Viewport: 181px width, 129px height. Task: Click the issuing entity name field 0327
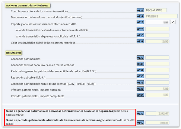[157, 16]
